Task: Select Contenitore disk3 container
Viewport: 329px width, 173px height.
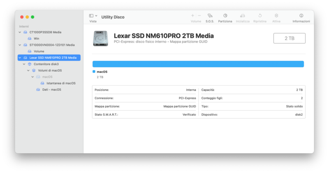Action: point(46,64)
